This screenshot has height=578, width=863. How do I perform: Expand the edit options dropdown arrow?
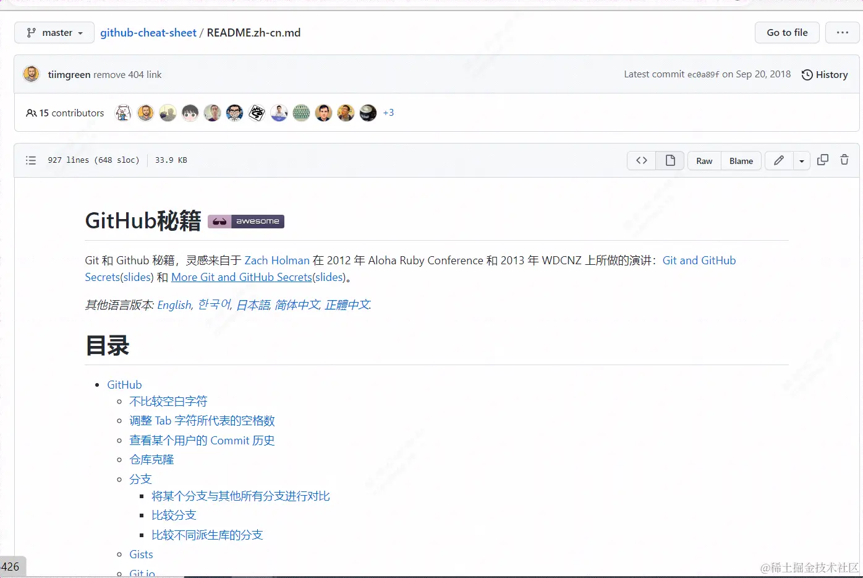coord(802,161)
